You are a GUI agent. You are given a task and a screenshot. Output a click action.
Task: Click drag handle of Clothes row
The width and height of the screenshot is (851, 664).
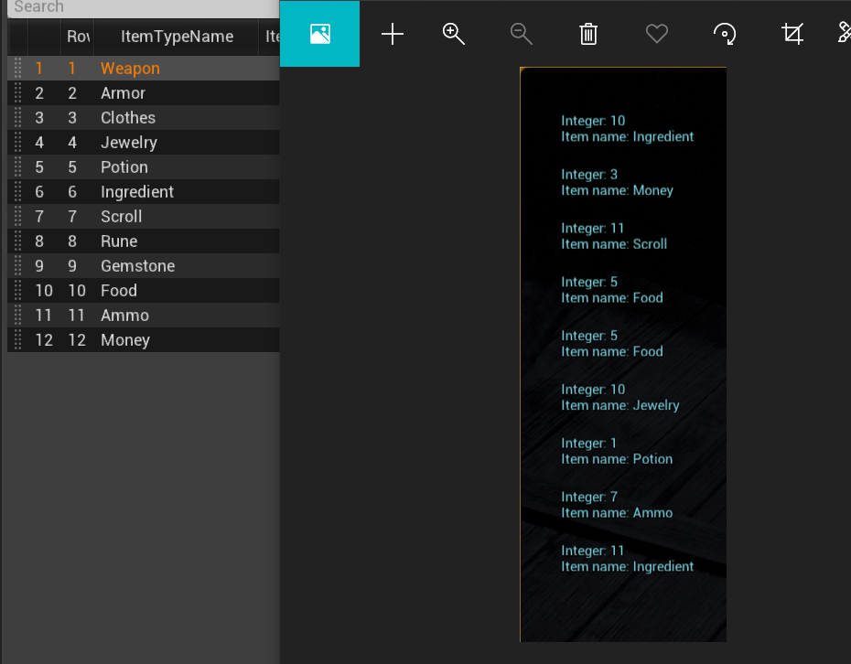click(17, 118)
